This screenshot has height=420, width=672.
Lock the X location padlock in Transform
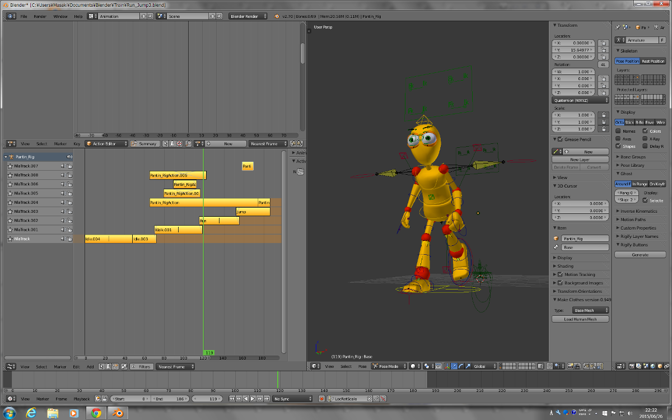(x=603, y=43)
